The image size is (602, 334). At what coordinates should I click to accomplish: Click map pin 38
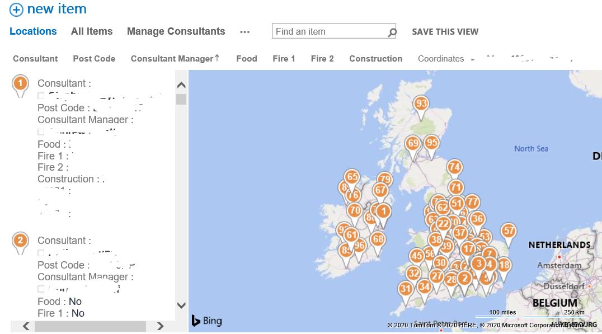436,241
